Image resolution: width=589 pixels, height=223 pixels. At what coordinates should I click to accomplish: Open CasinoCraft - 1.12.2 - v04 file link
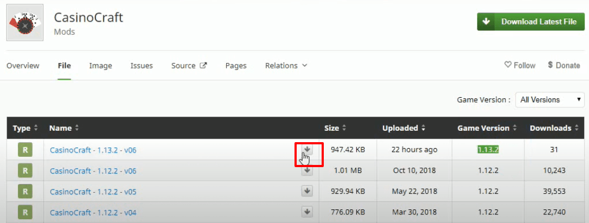click(x=93, y=213)
